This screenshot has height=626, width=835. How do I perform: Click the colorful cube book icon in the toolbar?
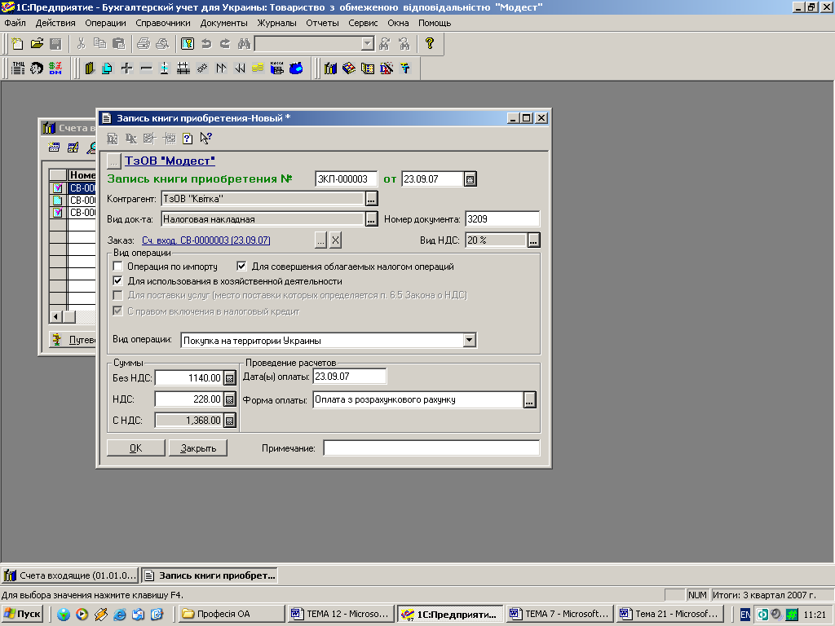point(349,68)
